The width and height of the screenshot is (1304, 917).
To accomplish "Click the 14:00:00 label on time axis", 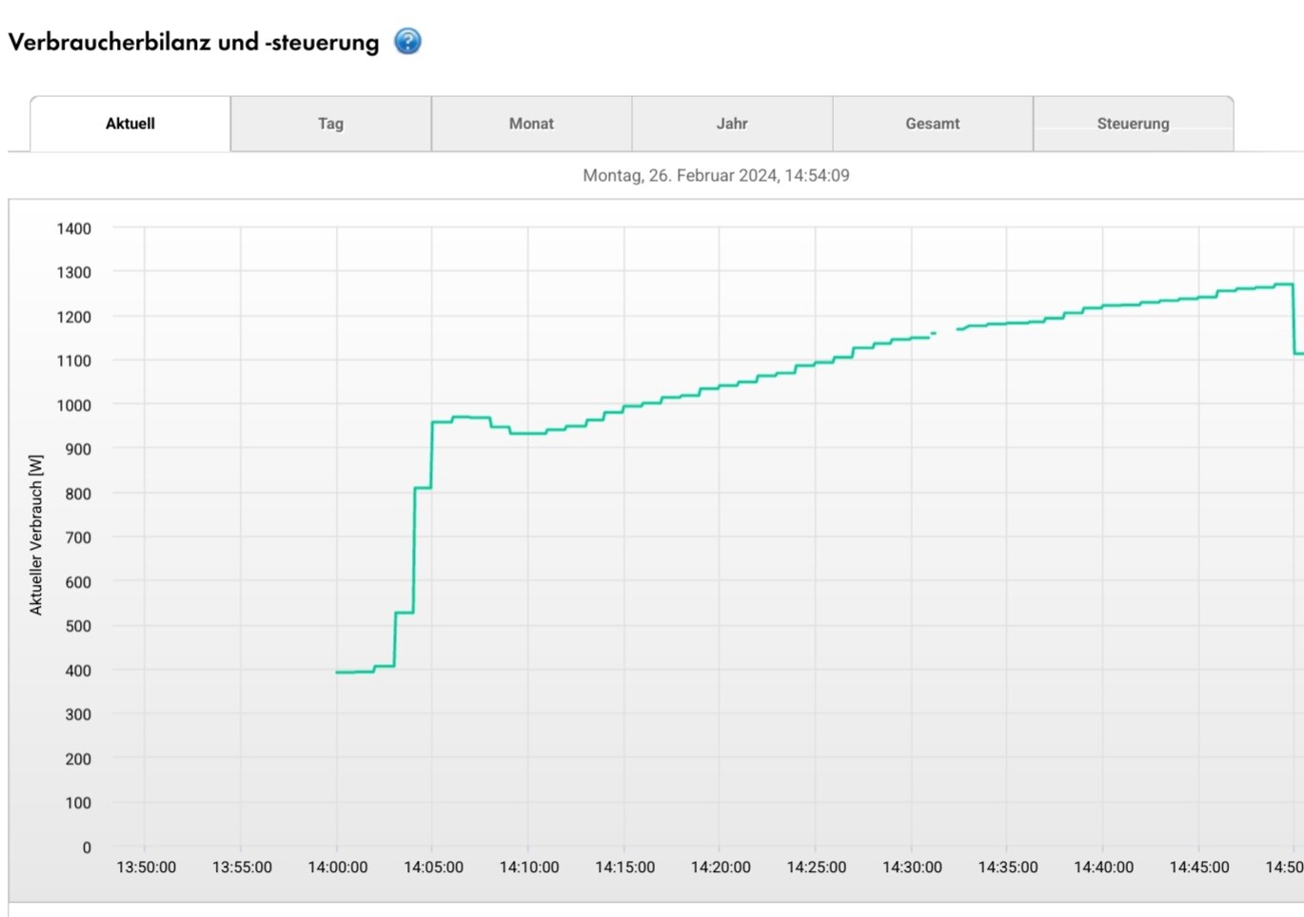I will (337, 868).
